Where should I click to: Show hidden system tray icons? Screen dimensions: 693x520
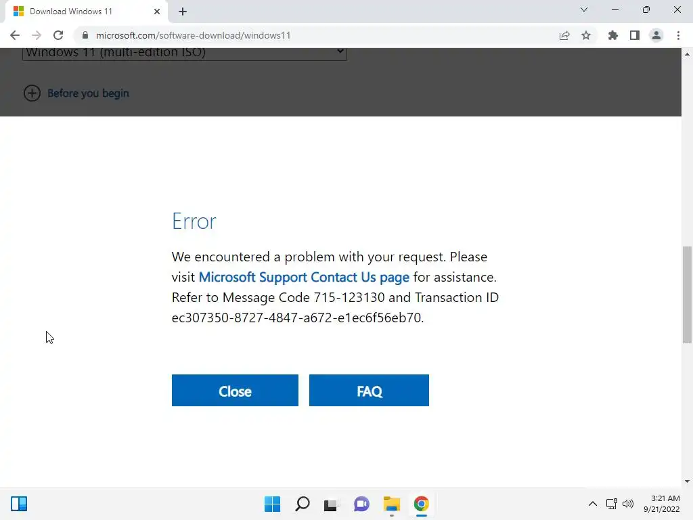pyautogui.click(x=593, y=504)
